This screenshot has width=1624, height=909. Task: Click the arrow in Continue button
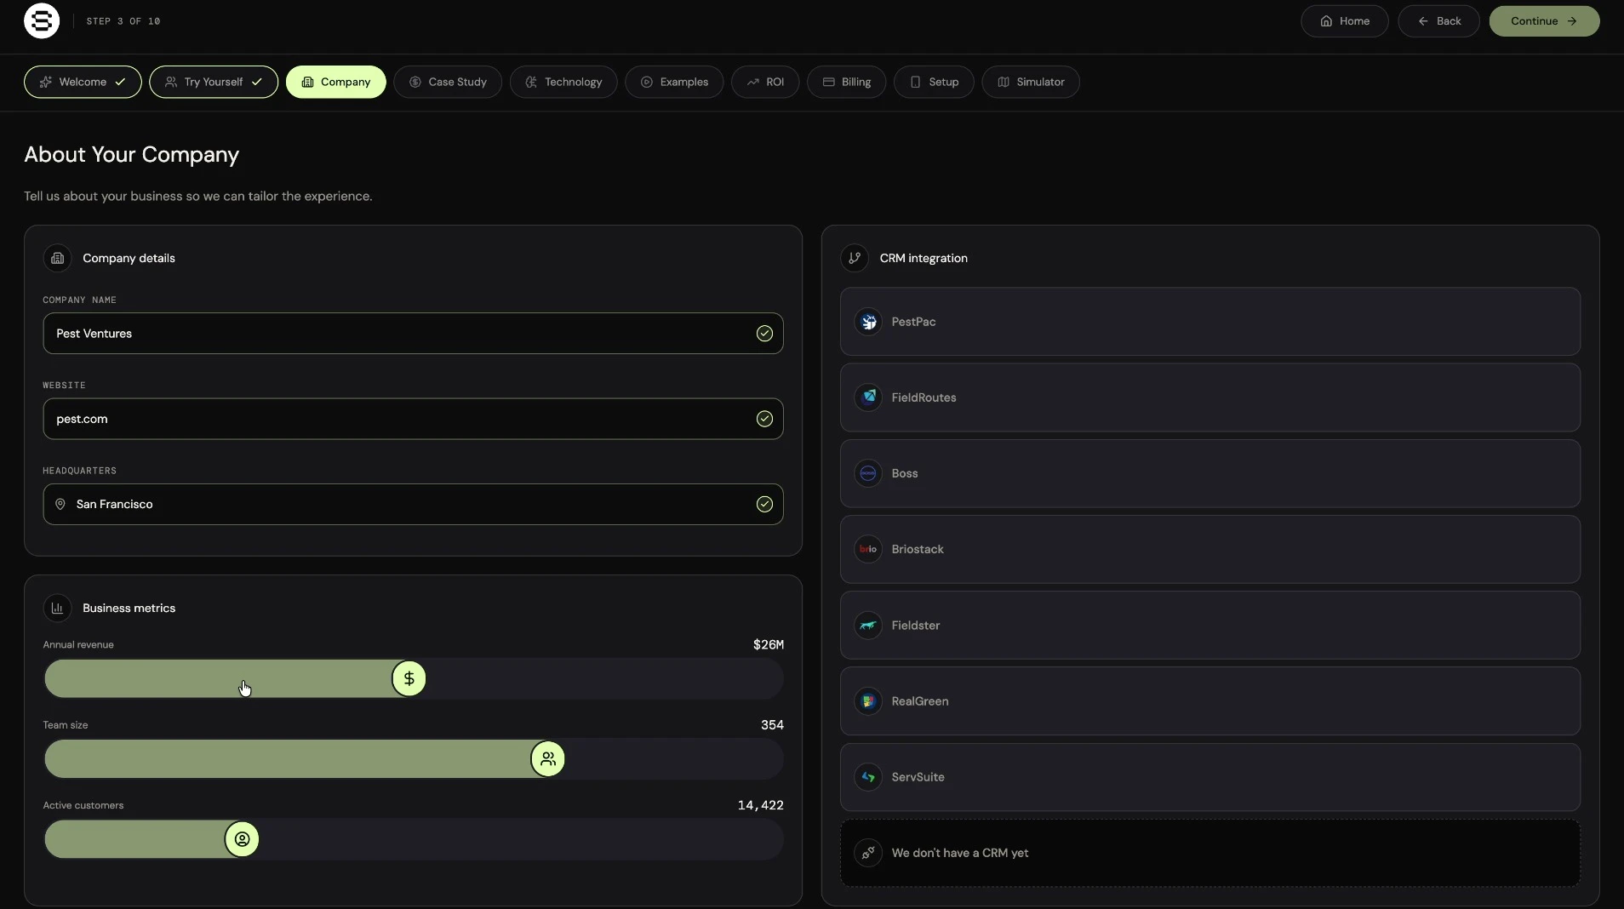[x=1572, y=21]
